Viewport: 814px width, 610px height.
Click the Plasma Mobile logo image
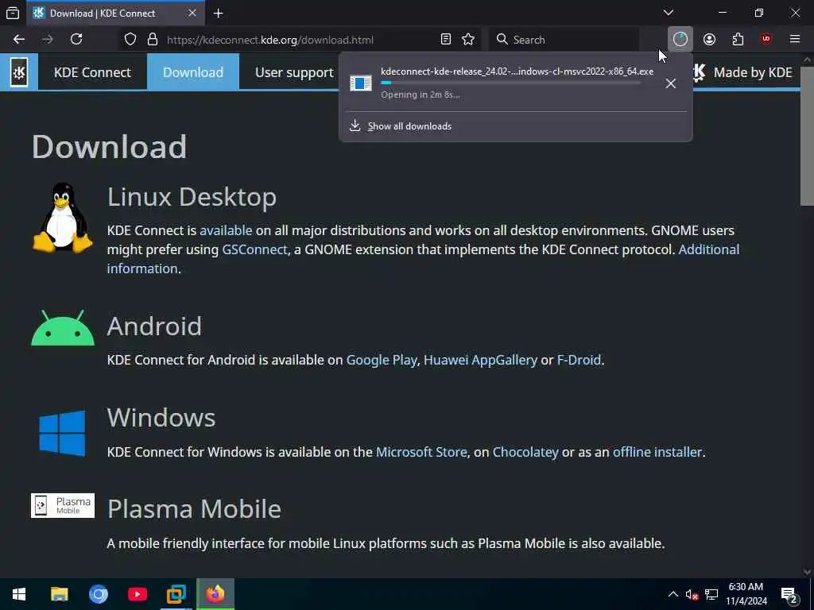click(x=63, y=505)
